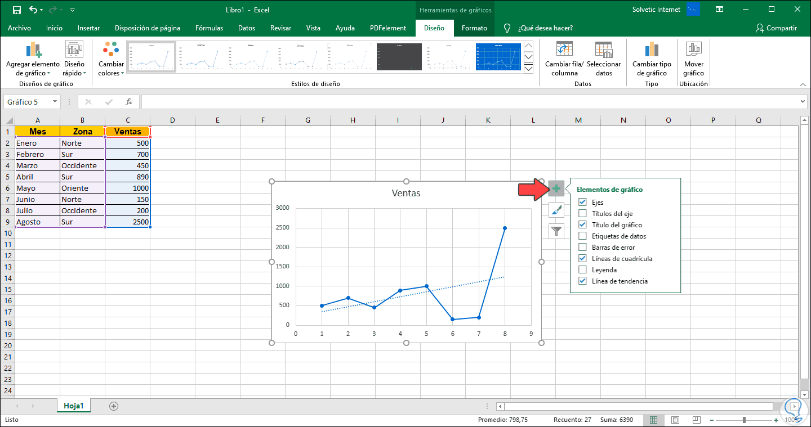Select column D header

point(172,120)
